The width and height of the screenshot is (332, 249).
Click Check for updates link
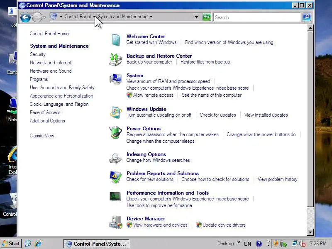[x=217, y=115]
